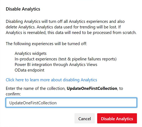Click 'processed from scratch' text in the warning
The height and width of the screenshot is (127, 142).
click(115, 33)
